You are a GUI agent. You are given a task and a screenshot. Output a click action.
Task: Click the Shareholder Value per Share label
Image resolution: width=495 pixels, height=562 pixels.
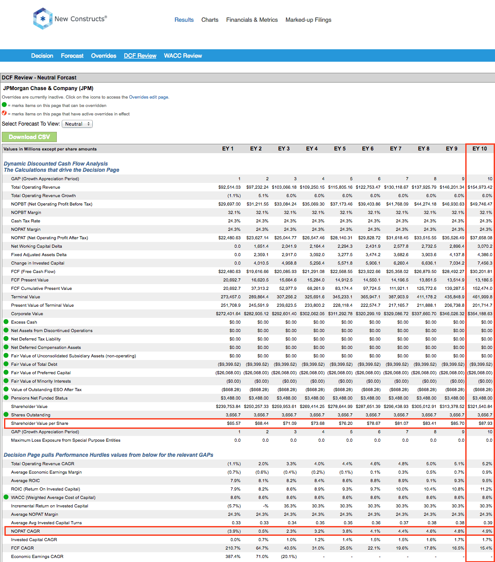40,423
